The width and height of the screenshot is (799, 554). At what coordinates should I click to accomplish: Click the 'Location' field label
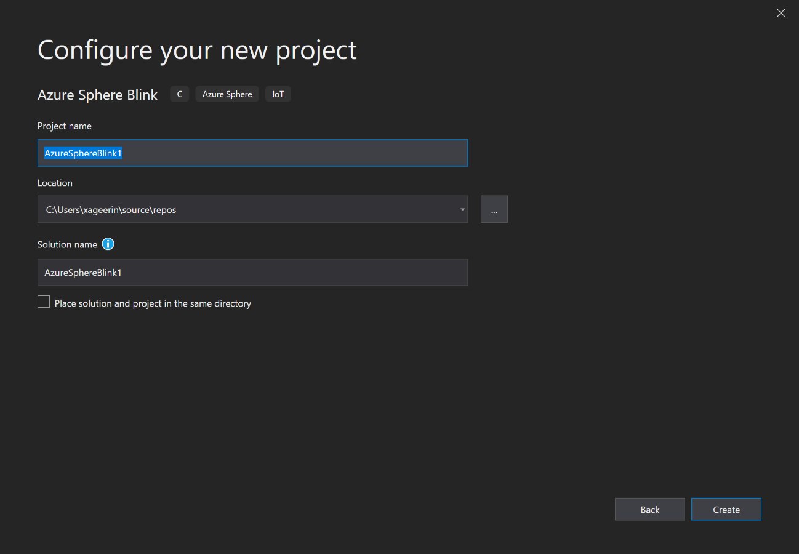tap(55, 183)
